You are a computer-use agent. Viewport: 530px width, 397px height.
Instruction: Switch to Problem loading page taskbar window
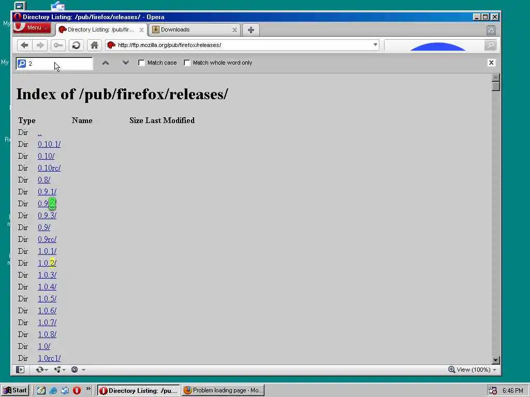pyautogui.click(x=223, y=391)
